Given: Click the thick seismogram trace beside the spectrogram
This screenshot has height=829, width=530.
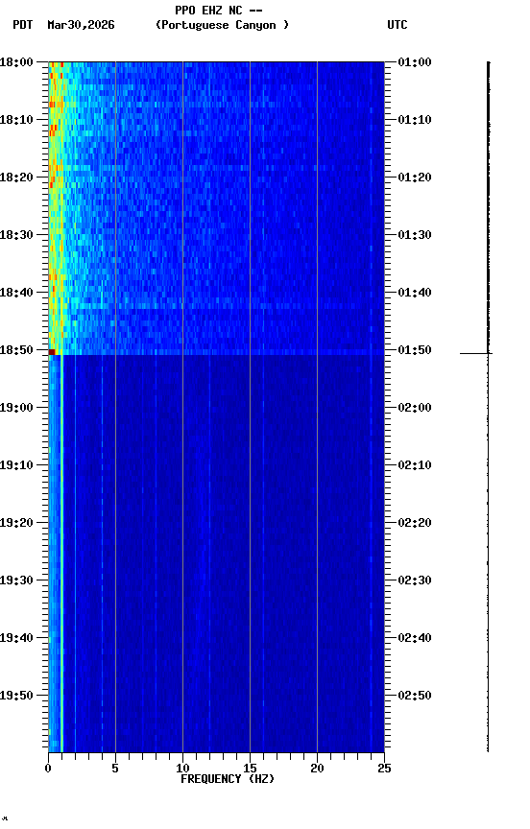Looking at the screenshot, I should (x=488, y=206).
